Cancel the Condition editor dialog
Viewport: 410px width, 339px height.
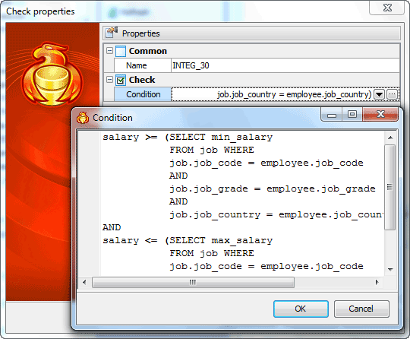coord(361,309)
